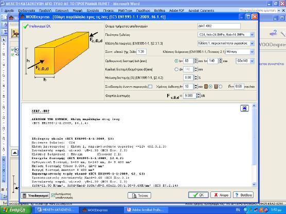Click the ΔΙΑΤ.-002 heading in the report

point(41,111)
